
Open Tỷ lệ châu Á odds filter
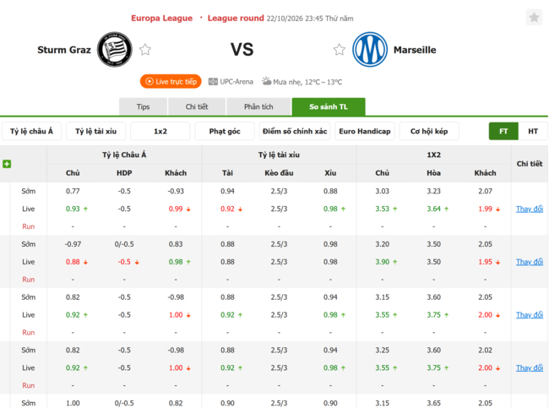(x=31, y=131)
